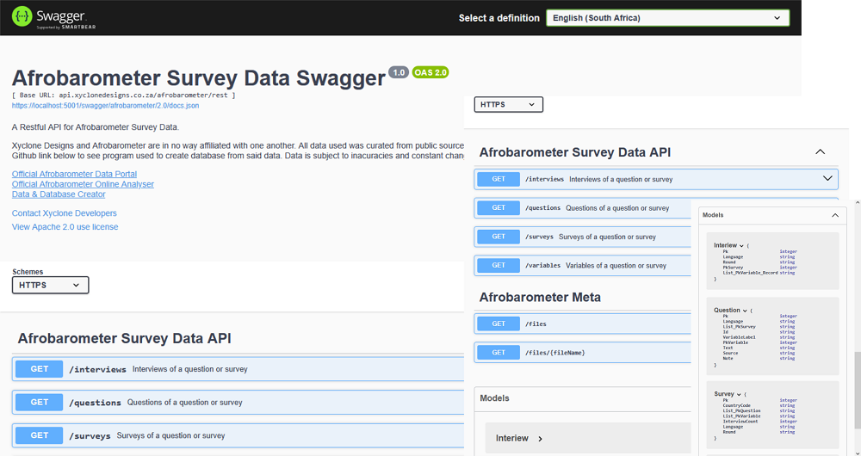
Task: Click large GET button for /questions row
Action: [40, 402]
